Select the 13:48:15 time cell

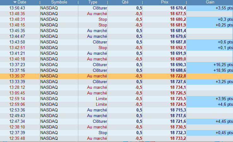(17, 25)
